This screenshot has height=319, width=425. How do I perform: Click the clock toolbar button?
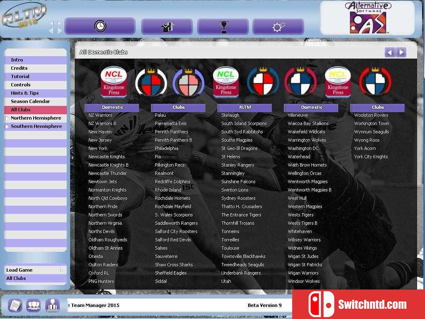pos(100,26)
